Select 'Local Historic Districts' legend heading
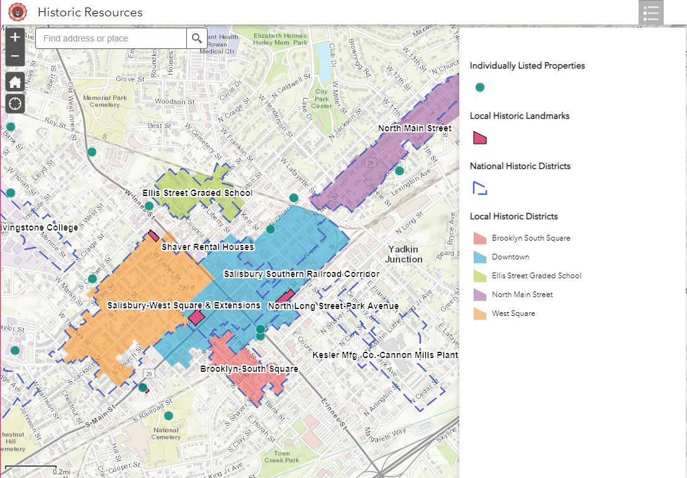Viewport: 687px width, 478px height. coord(513,216)
